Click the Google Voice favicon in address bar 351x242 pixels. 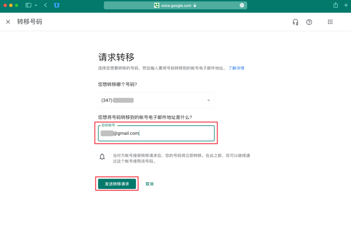click(157, 5)
